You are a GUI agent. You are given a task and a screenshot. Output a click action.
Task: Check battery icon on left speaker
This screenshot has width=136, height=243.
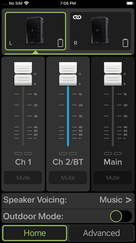60,43
